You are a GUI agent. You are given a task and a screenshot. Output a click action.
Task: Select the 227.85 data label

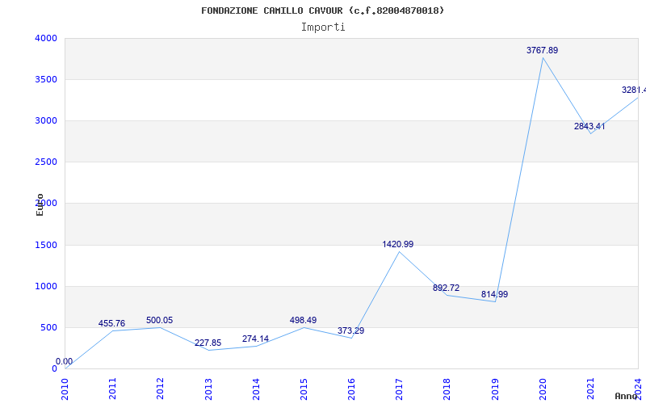click(x=208, y=343)
